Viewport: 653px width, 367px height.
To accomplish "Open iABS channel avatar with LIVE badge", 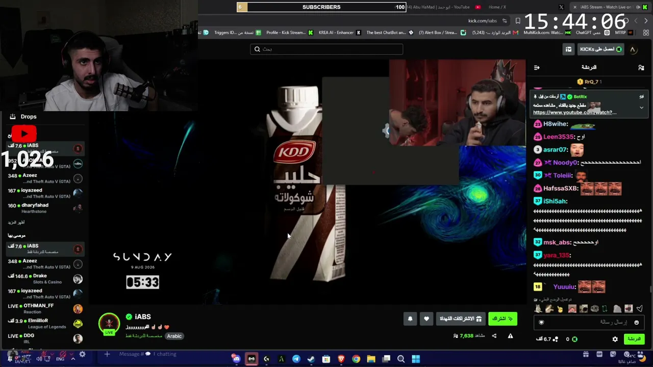I will [x=109, y=325].
